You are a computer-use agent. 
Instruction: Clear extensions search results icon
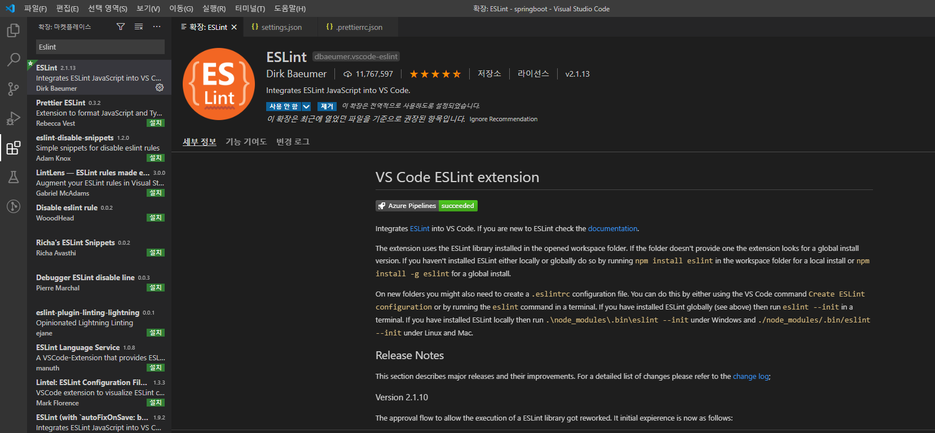click(139, 26)
